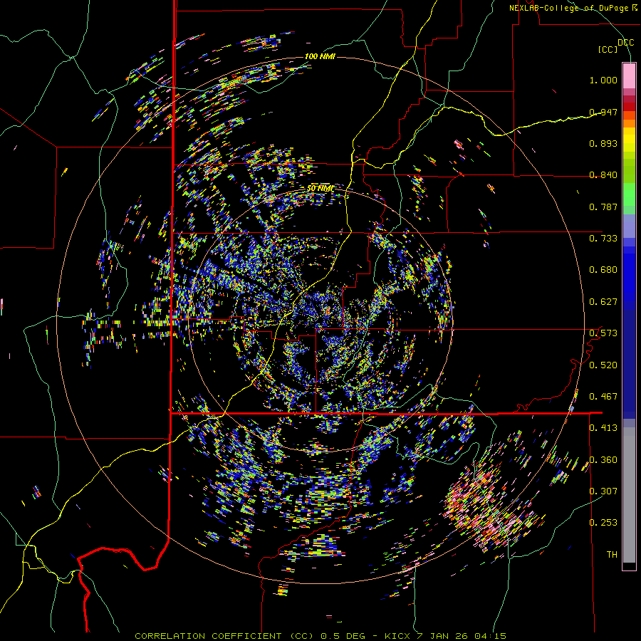Pick the red band on the color bar
The width and height of the screenshot is (641, 641).
[x=629, y=107]
